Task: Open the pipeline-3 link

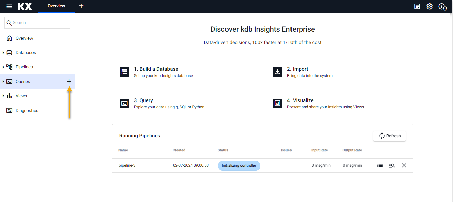Action: [127, 165]
